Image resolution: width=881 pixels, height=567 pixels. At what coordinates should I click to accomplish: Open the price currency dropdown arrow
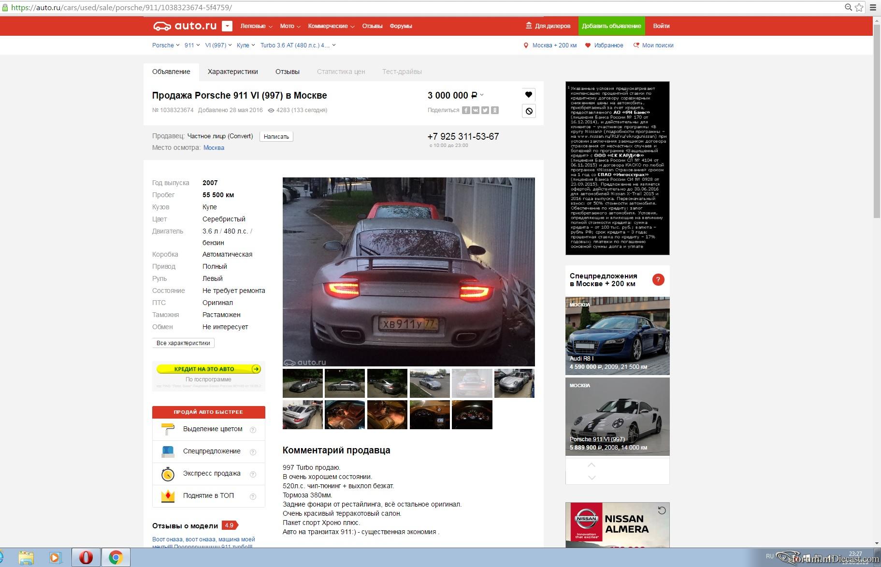click(x=482, y=95)
